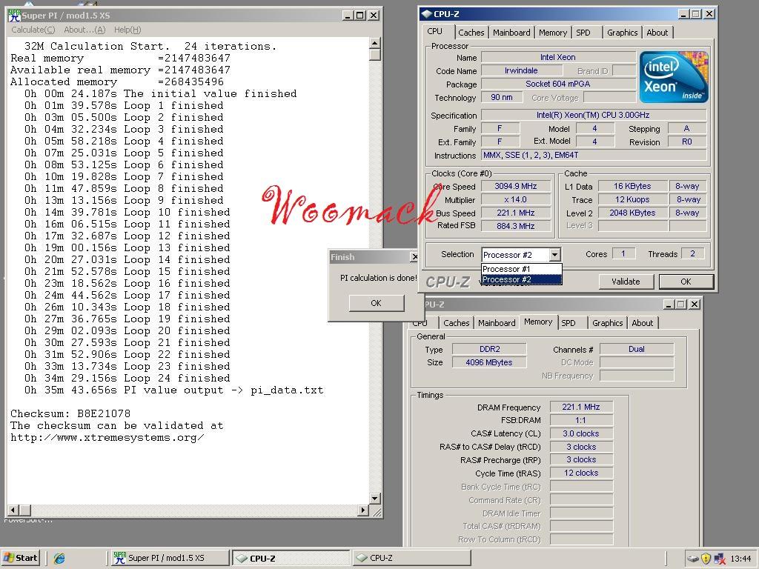The width and height of the screenshot is (759, 569).
Task: Click Super PI horizontal scrollbar left arrow
Action: (x=13, y=510)
